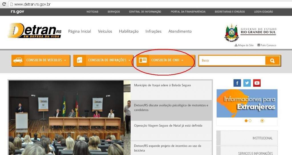
Task: Open the Município de Itaqui news headline
Action: (162, 85)
